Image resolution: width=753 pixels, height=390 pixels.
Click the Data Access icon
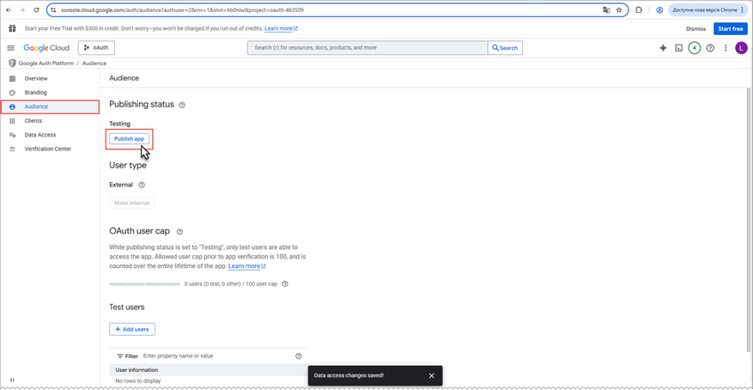13,135
